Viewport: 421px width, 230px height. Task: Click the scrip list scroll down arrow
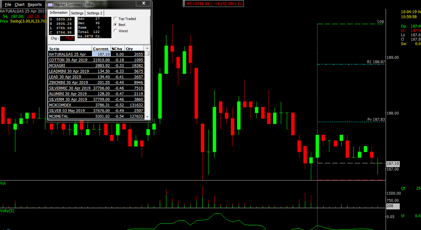click(147, 117)
